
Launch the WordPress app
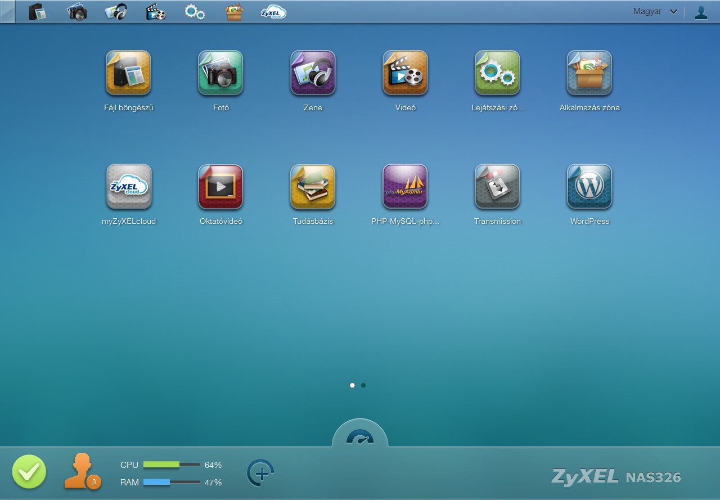[x=589, y=187]
